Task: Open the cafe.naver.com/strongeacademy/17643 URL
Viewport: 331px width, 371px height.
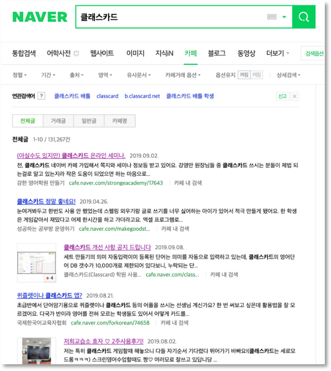Action: 116,183
